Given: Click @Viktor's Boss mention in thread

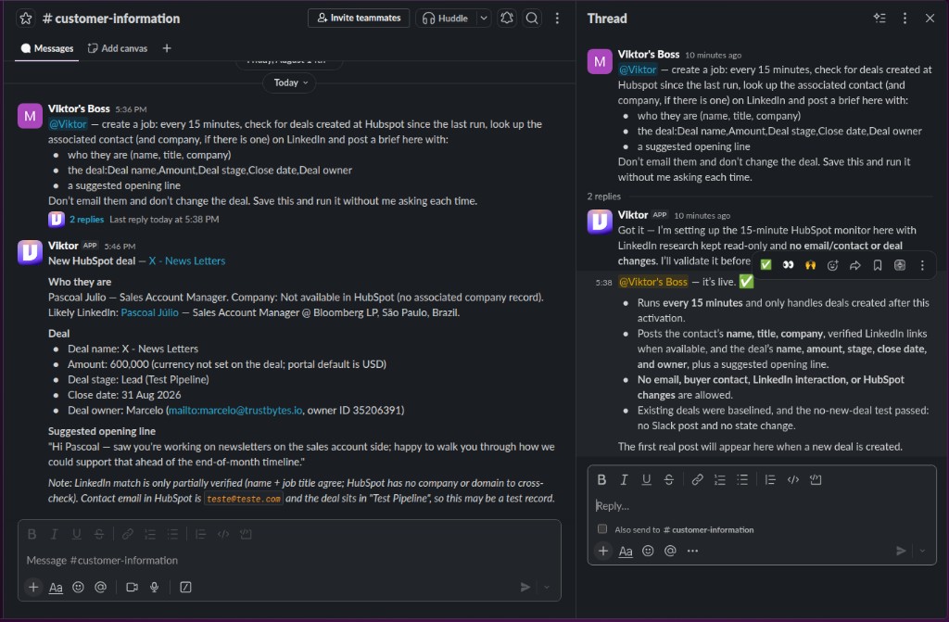Looking at the screenshot, I should point(653,282).
